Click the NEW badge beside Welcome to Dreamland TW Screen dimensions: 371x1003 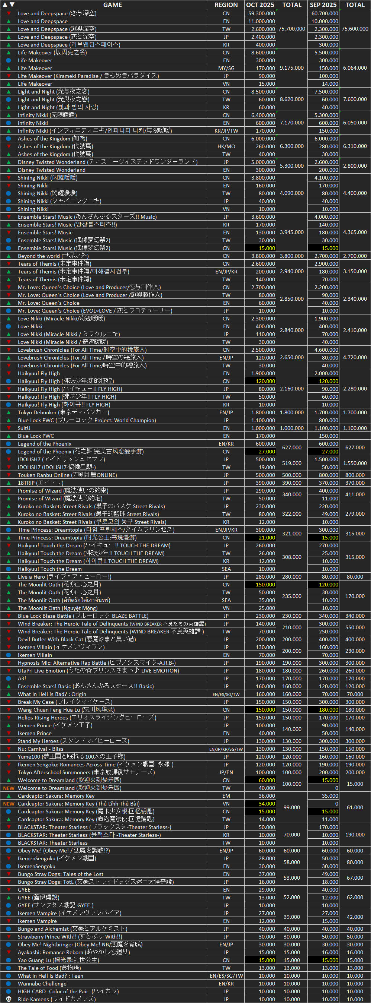tap(9, 788)
